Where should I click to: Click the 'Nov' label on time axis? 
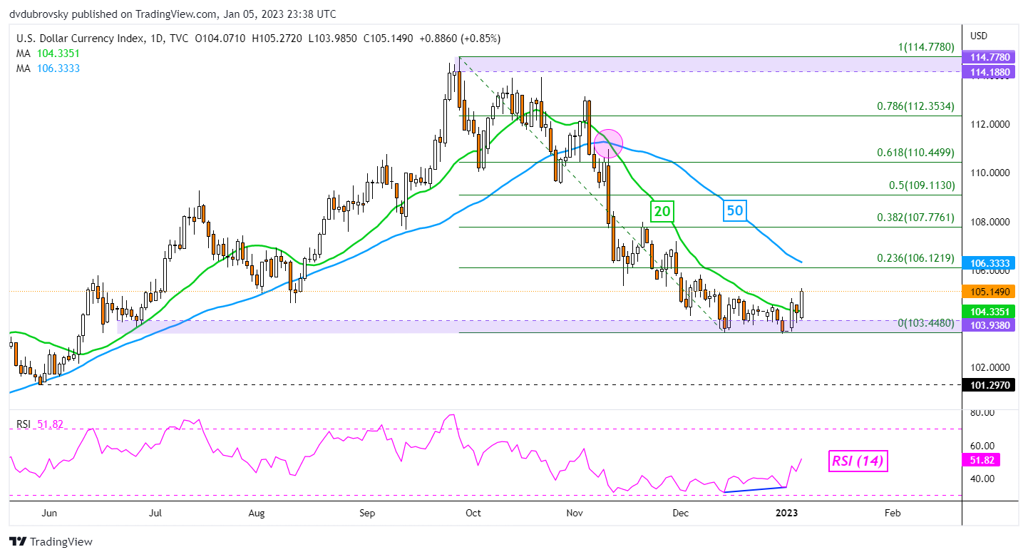point(573,513)
